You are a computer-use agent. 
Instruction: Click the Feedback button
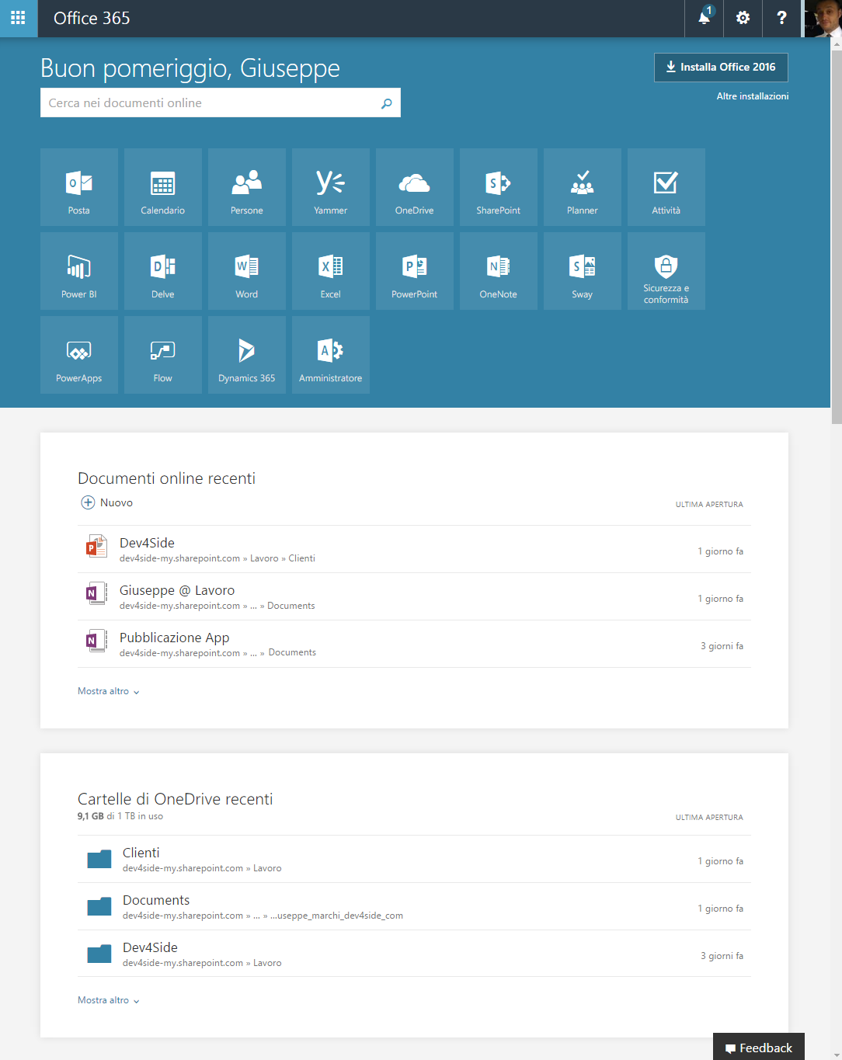point(759,1048)
